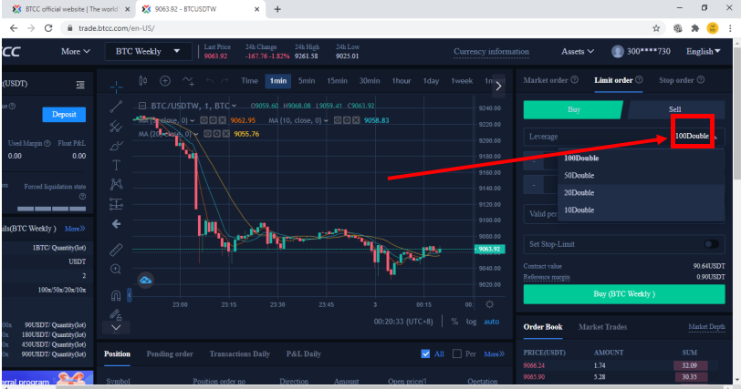Screen dimensions: 741x389
Task: Select the trend line drawing tool
Action: click(x=116, y=107)
